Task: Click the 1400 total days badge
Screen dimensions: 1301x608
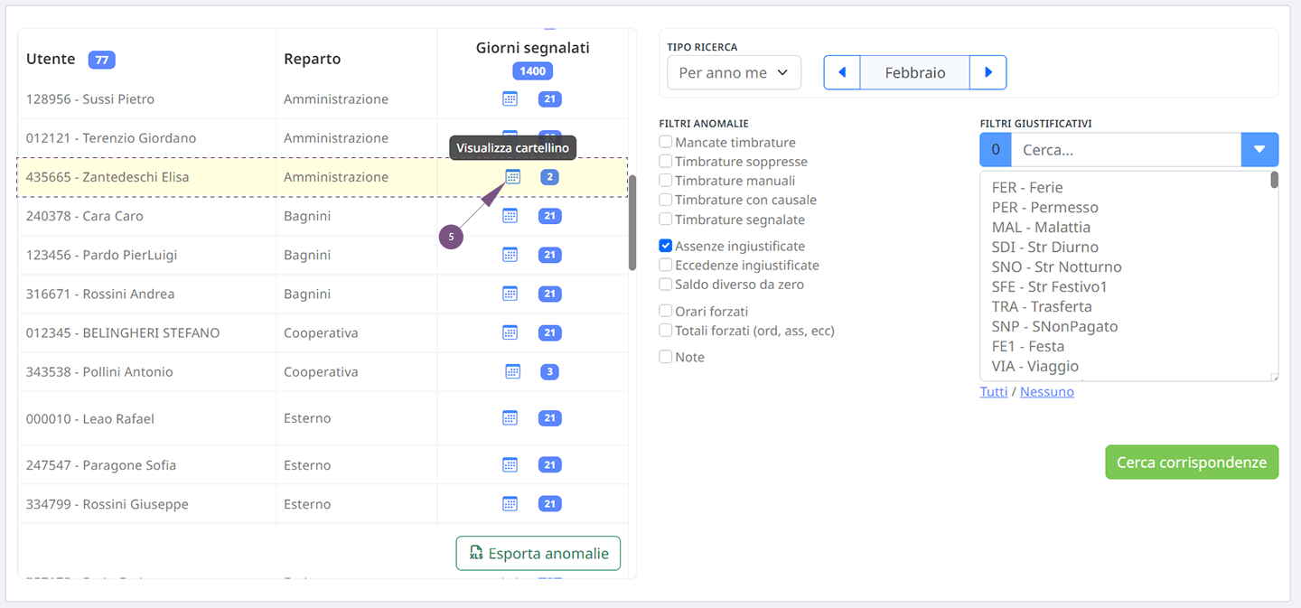Action: coord(532,70)
